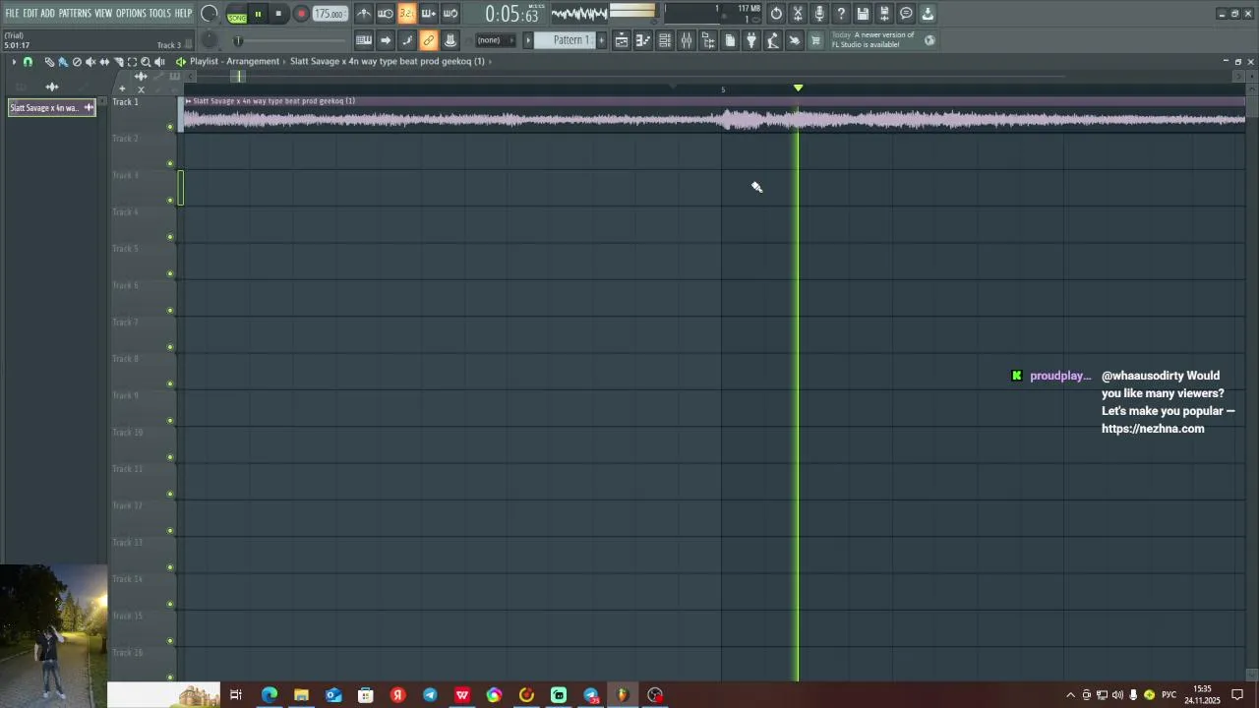Open the OPTIONS menu
The width and height of the screenshot is (1259, 708).
point(131,13)
